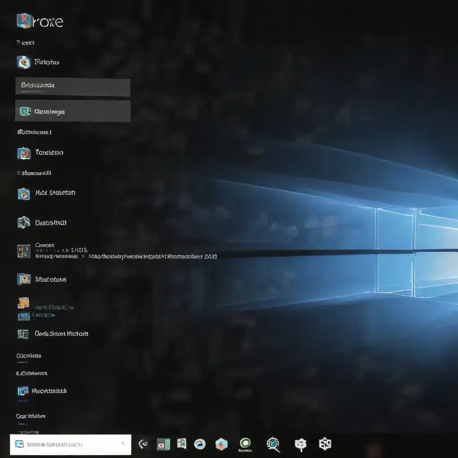Click the four-tile grid icon beside "Cenoes"
Image resolution: width=458 pixels, height=458 pixels.
click(24, 251)
